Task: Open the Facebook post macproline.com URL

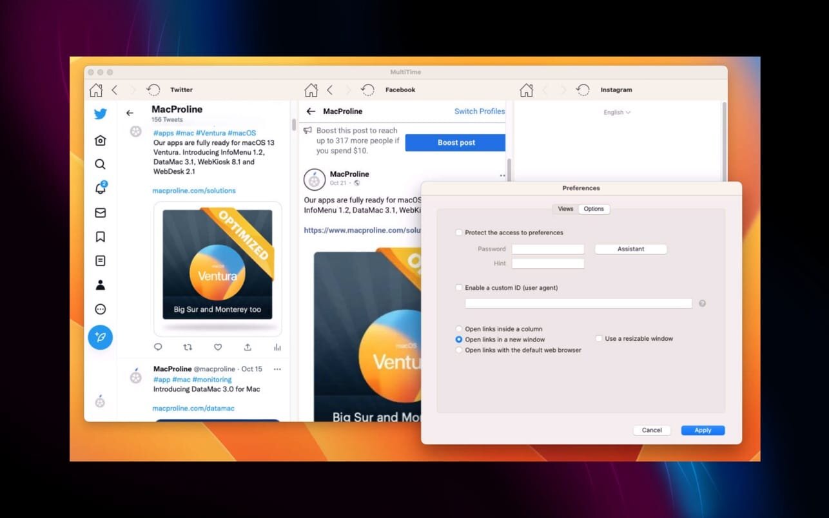Action: pyautogui.click(x=362, y=230)
